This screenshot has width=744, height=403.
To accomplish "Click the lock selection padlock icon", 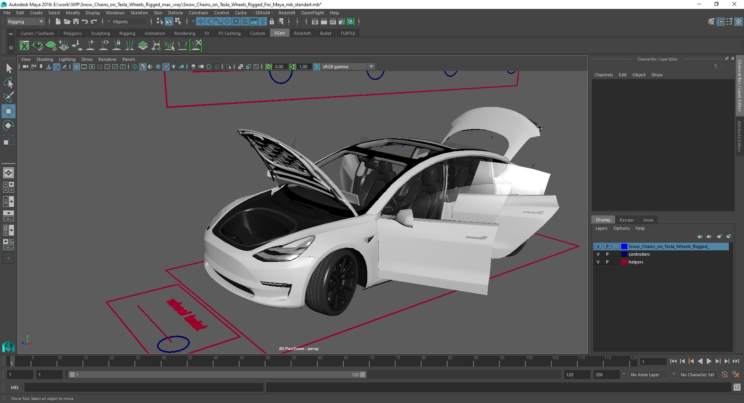I will click(272, 22).
